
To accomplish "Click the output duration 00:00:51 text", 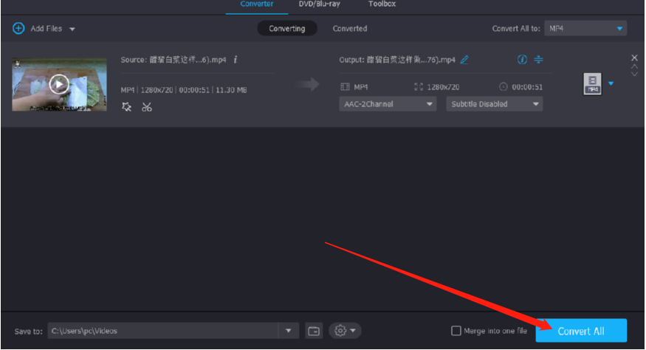I will [527, 87].
